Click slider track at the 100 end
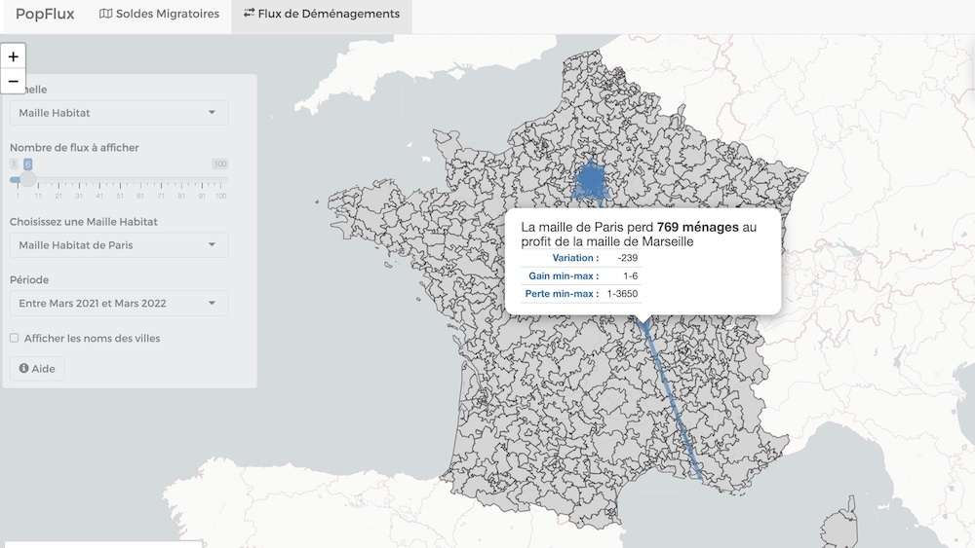The image size is (975, 548). click(220, 180)
